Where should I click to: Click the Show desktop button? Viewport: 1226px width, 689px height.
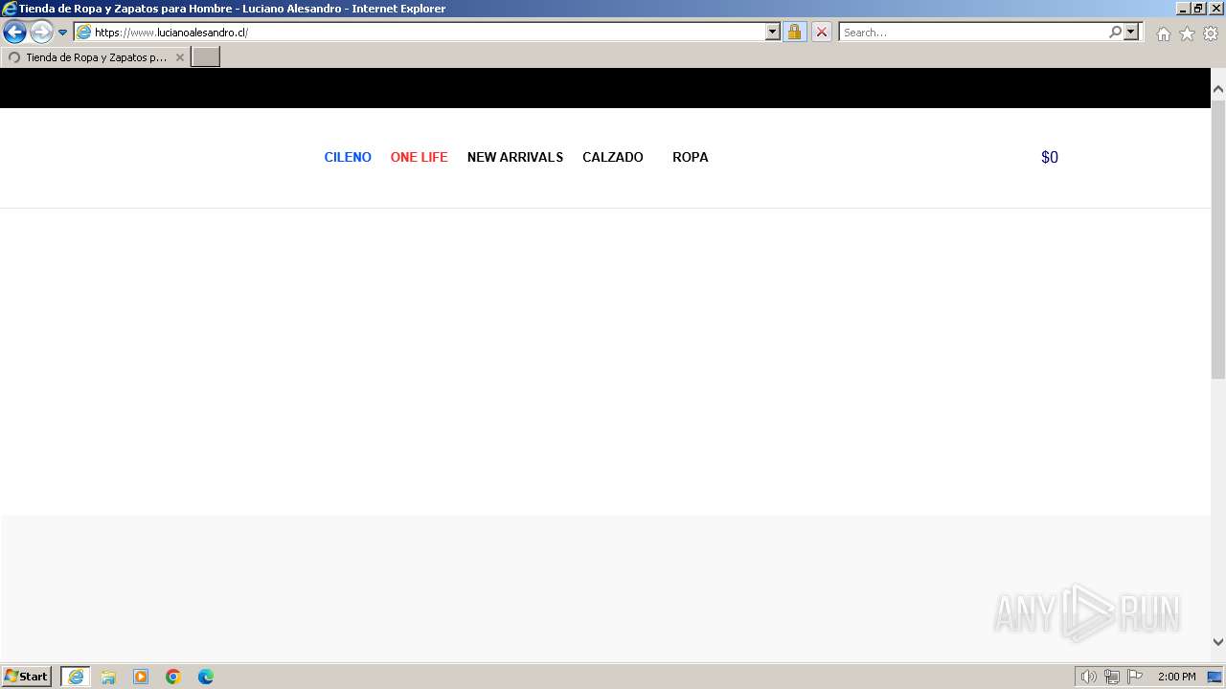click(1215, 677)
